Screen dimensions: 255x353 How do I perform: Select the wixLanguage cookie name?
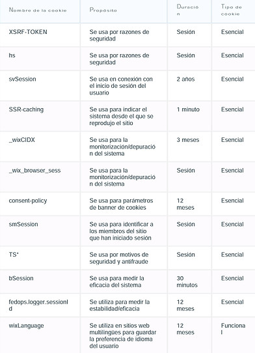click(26, 326)
